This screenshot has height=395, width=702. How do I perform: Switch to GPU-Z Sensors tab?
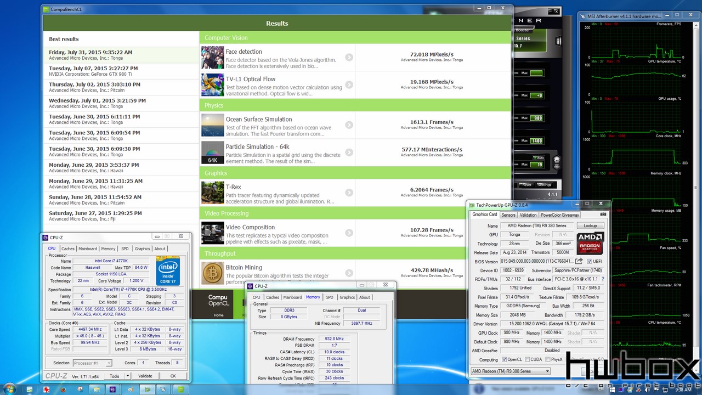click(x=508, y=215)
